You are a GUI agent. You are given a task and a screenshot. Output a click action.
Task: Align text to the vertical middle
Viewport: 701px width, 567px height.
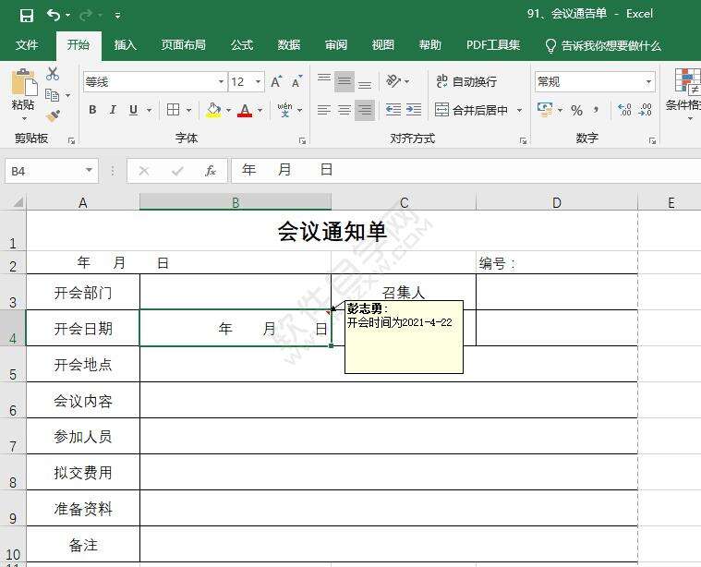click(x=344, y=81)
